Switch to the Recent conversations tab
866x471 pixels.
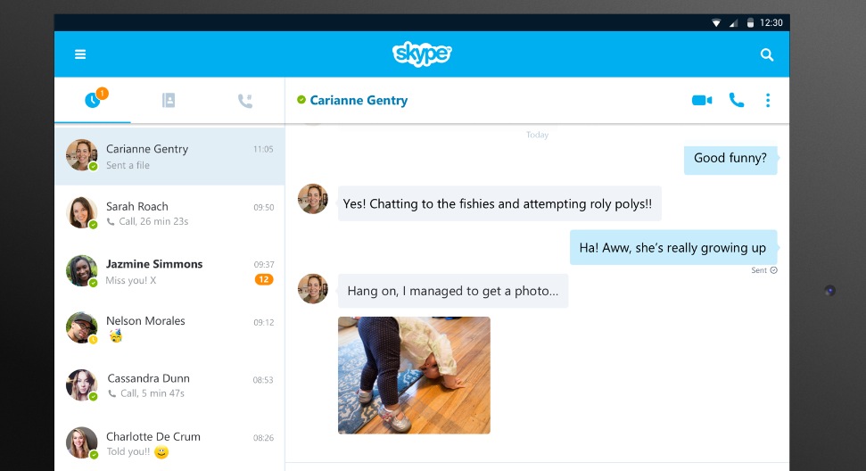pos(93,101)
